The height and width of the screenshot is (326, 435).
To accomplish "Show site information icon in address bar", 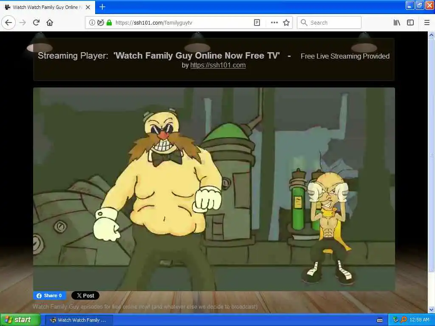I will (x=92, y=22).
